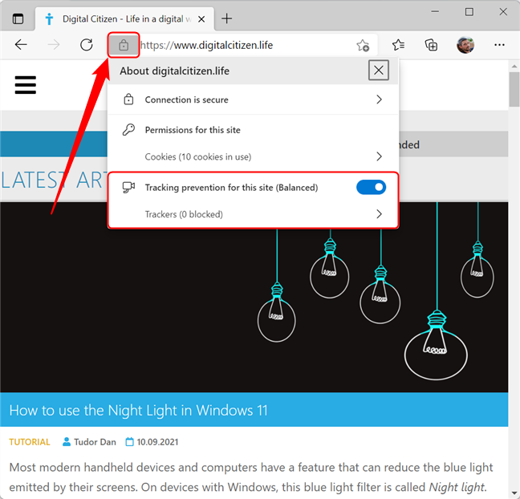Open the Favorites list icon
This screenshot has width=520, height=499.
[398, 45]
